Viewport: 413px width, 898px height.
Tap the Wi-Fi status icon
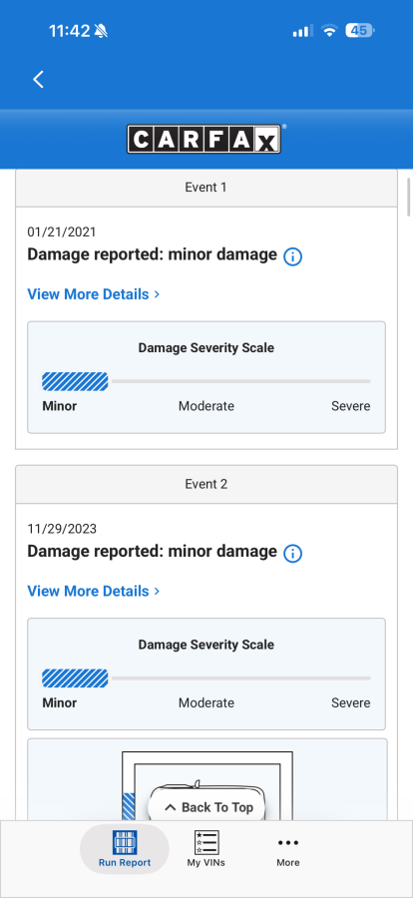tap(329, 31)
